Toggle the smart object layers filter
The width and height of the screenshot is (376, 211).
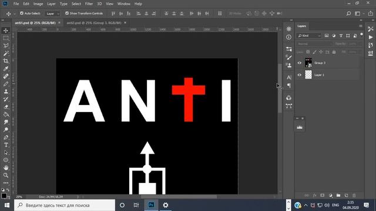click(x=355, y=36)
